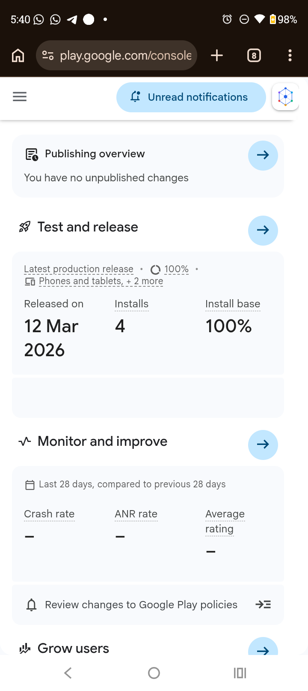Click Phones and tablets, + 2 more link
The width and height of the screenshot is (308, 691).
(101, 281)
